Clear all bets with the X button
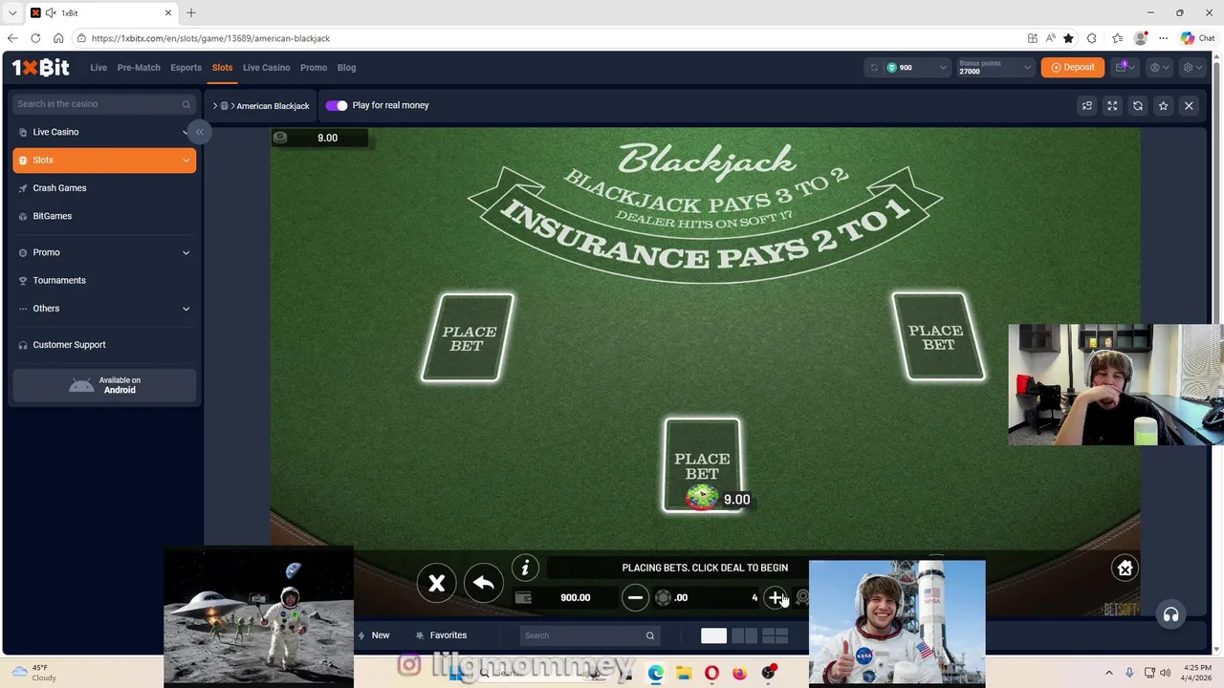Image resolution: width=1224 pixels, height=688 pixels. (x=436, y=583)
